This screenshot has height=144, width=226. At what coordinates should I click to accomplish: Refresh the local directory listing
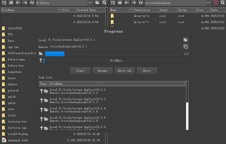click(32, 3)
